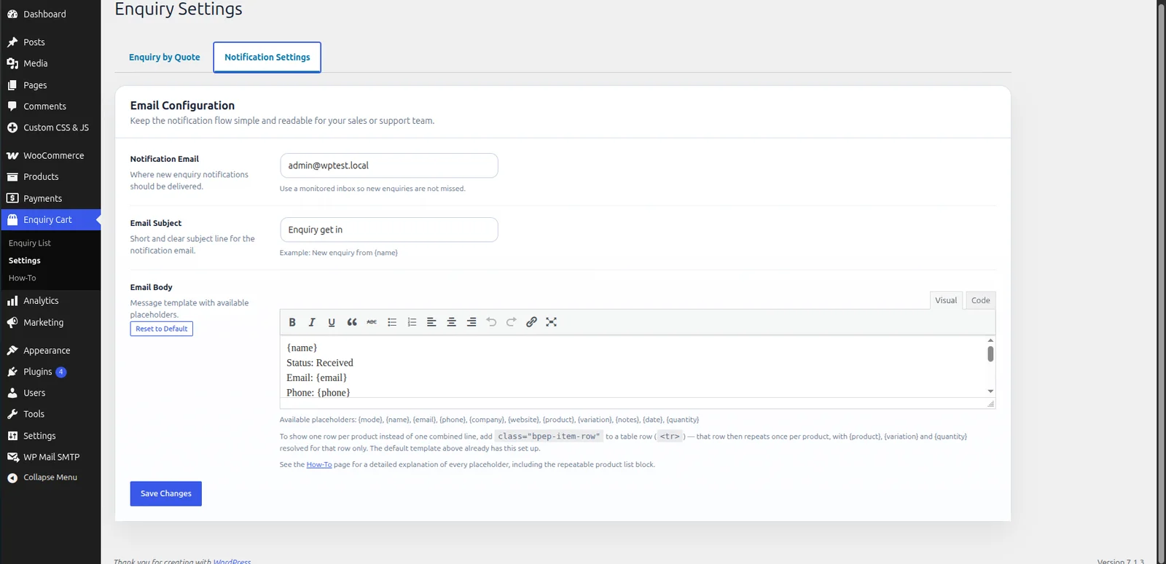Center-align the email body text

coord(452,322)
